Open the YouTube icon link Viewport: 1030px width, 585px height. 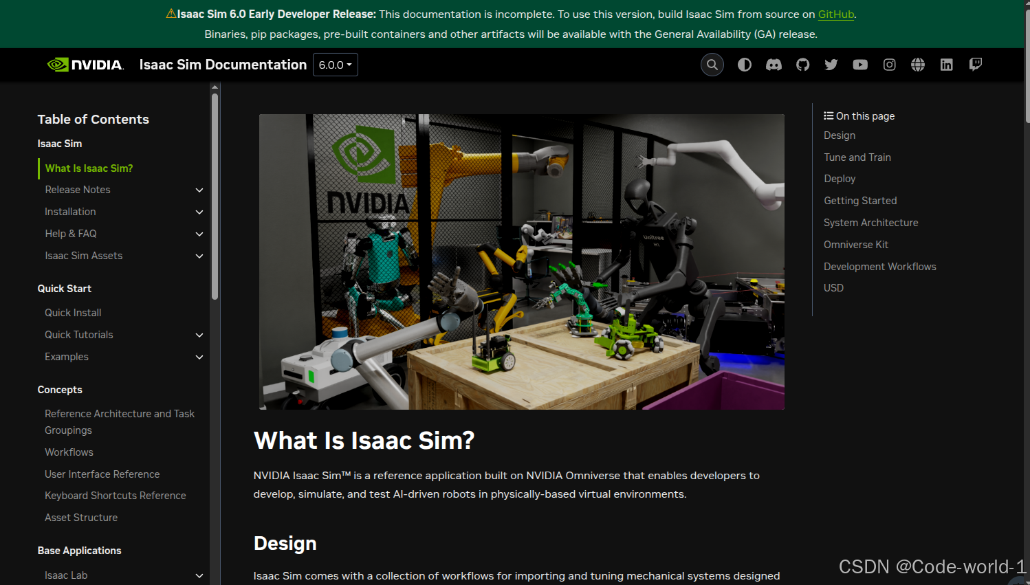pos(860,65)
